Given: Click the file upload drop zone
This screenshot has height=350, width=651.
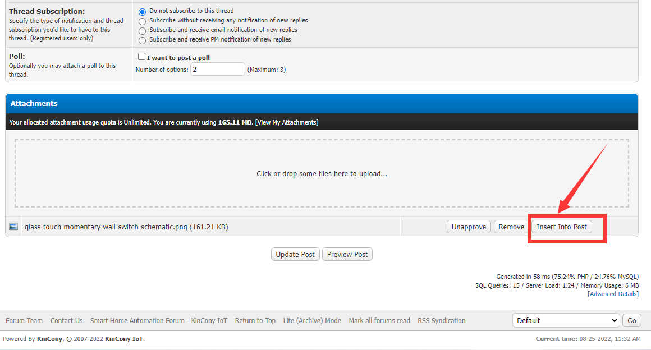Looking at the screenshot, I should [322, 174].
